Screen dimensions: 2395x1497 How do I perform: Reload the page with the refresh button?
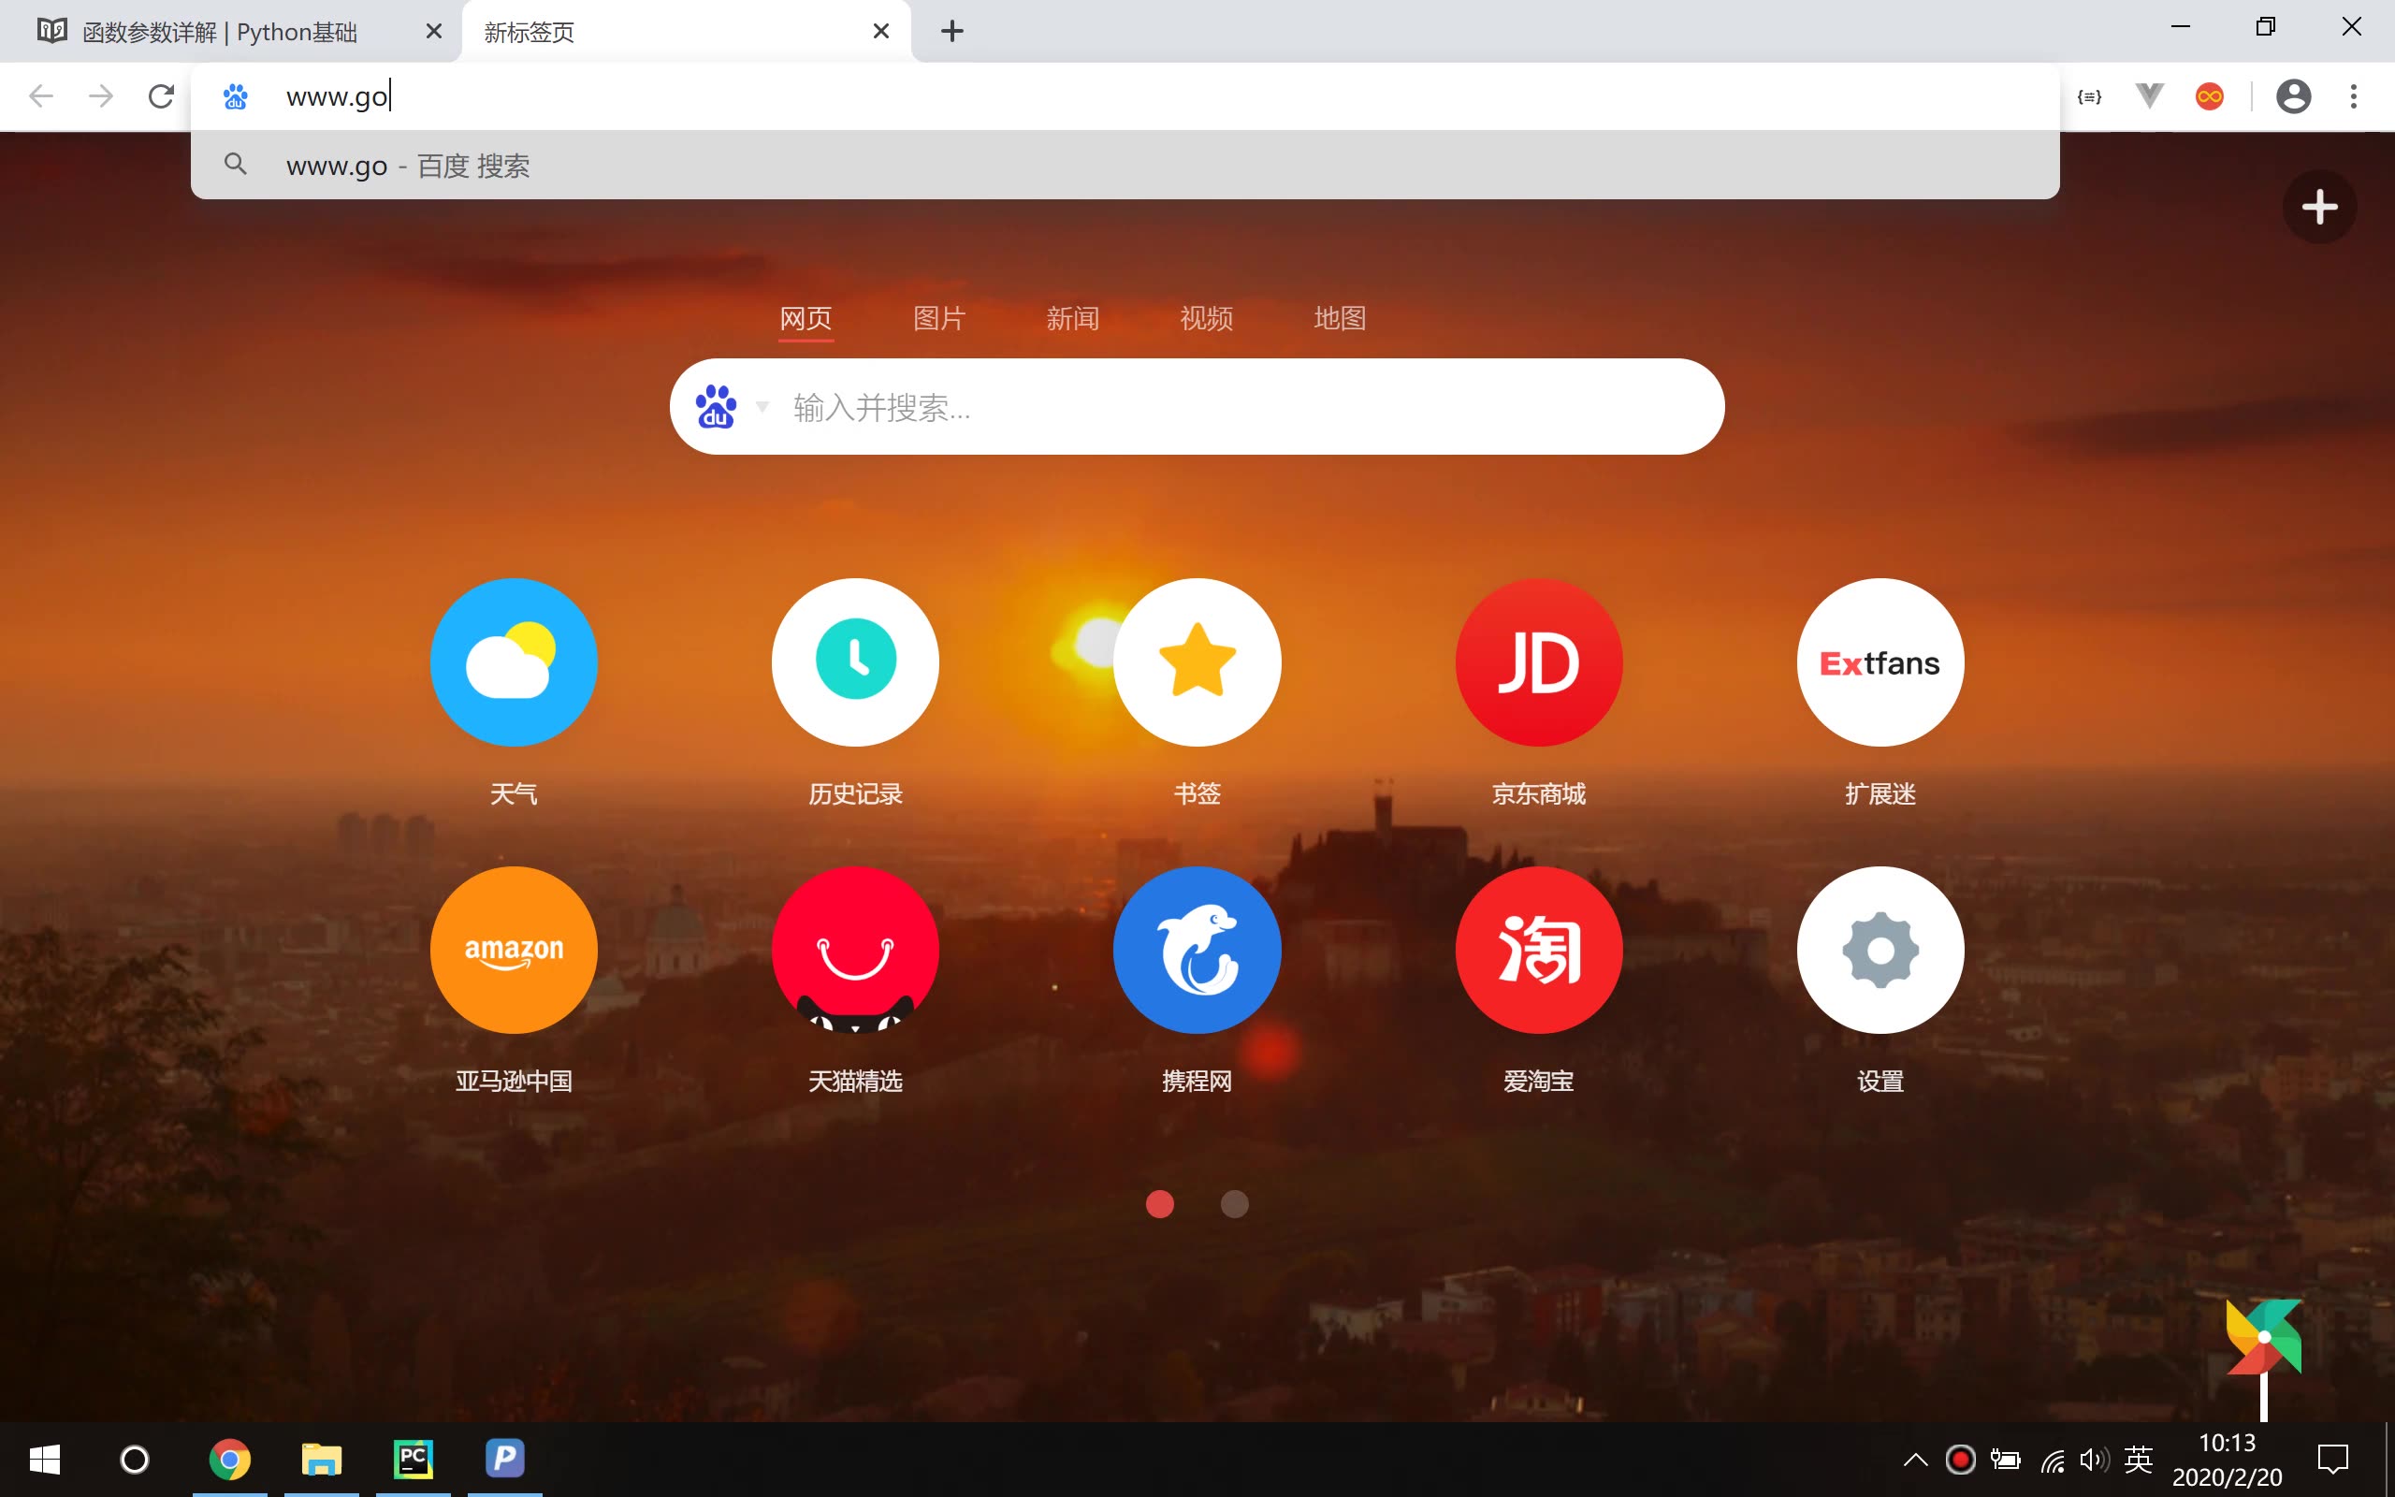(x=160, y=96)
